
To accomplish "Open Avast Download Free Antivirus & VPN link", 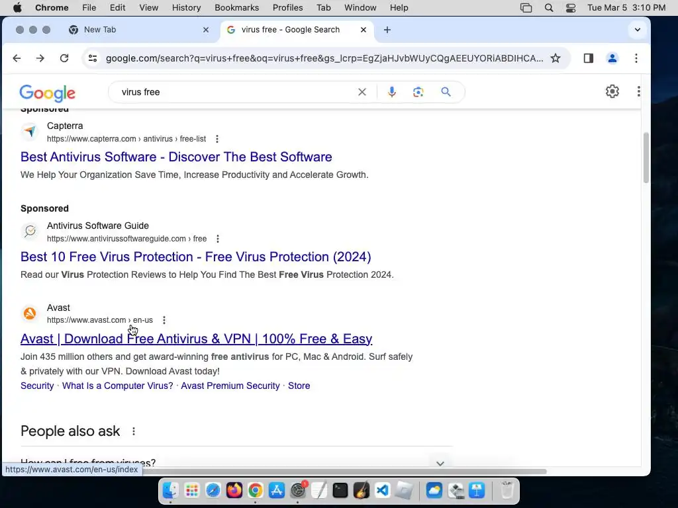I will (196, 339).
